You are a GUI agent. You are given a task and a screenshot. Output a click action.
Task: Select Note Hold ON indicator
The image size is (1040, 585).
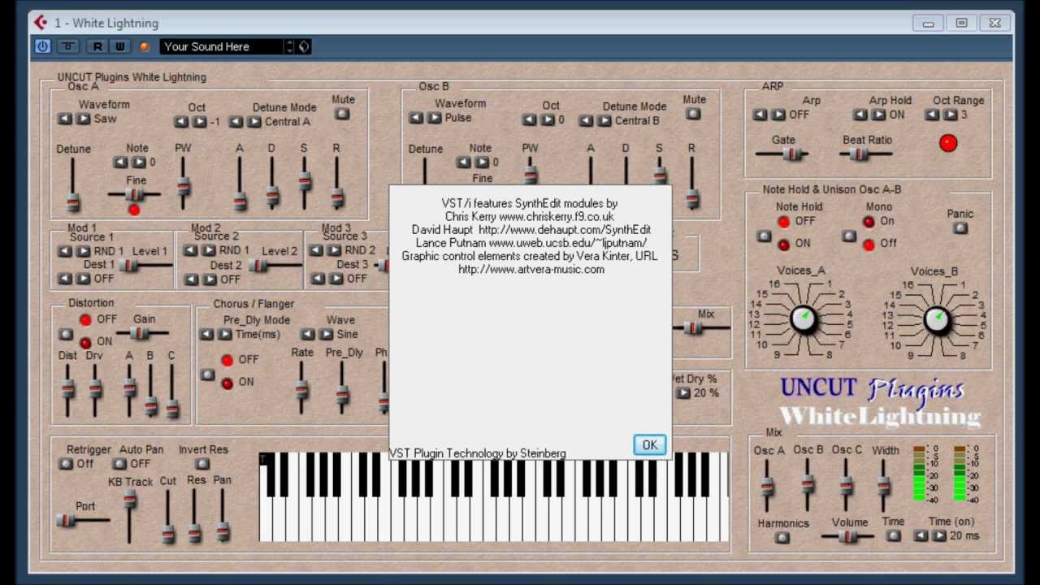click(783, 245)
